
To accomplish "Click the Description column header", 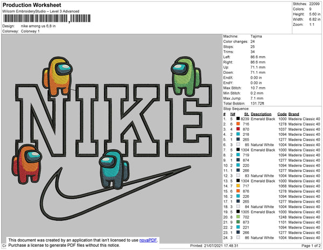I will click(261, 114).
